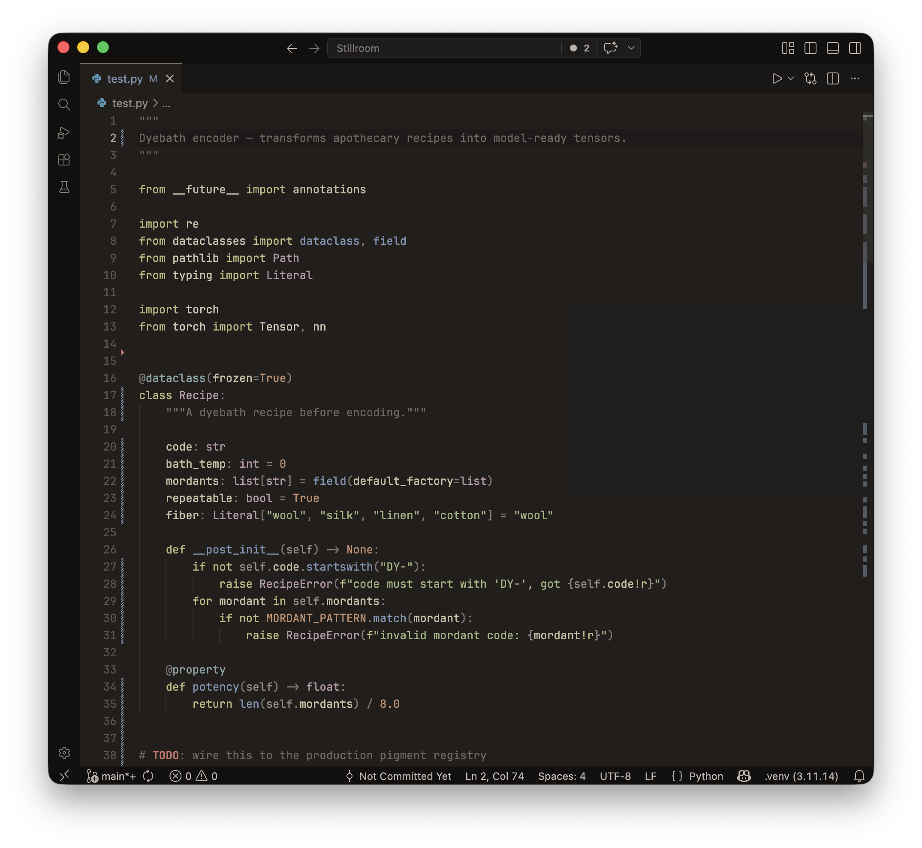
Task: Open Run and Debug view
Action: click(64, 132)
